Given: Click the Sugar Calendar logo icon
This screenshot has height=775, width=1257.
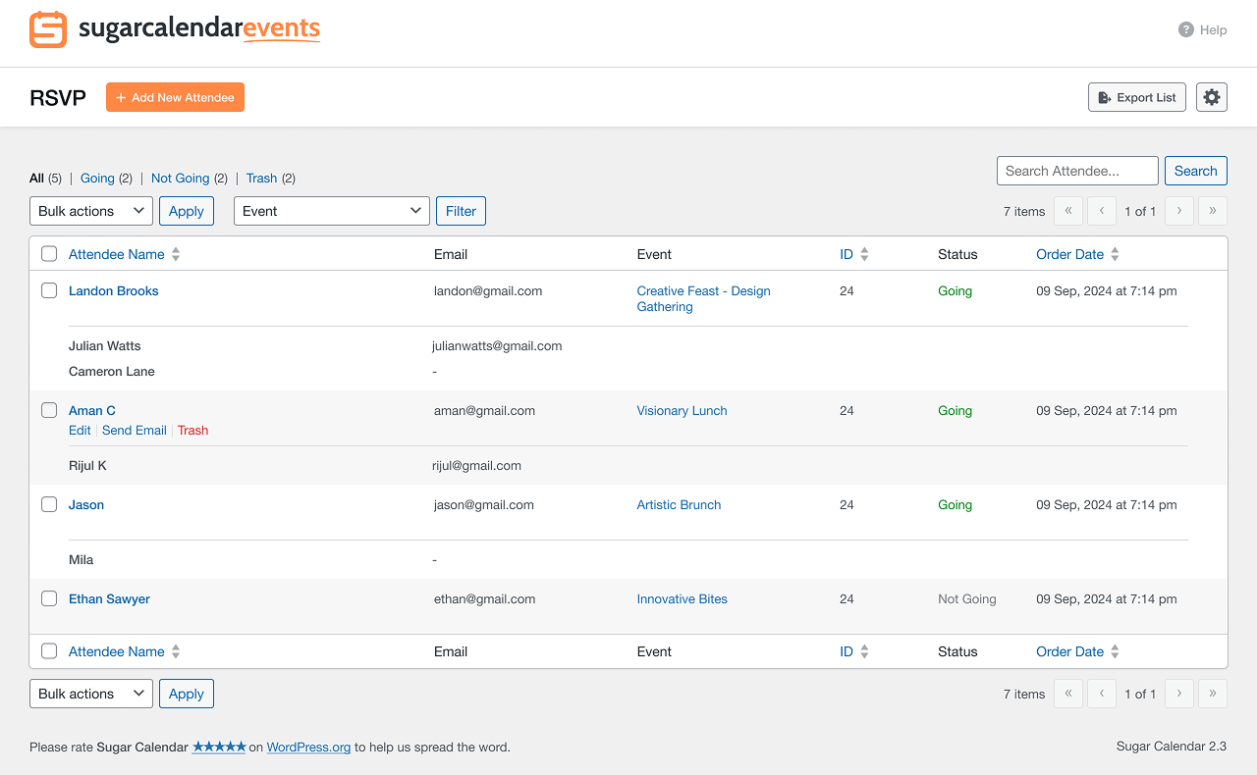Looking at the screenshot, I should (x=48, y=29).
